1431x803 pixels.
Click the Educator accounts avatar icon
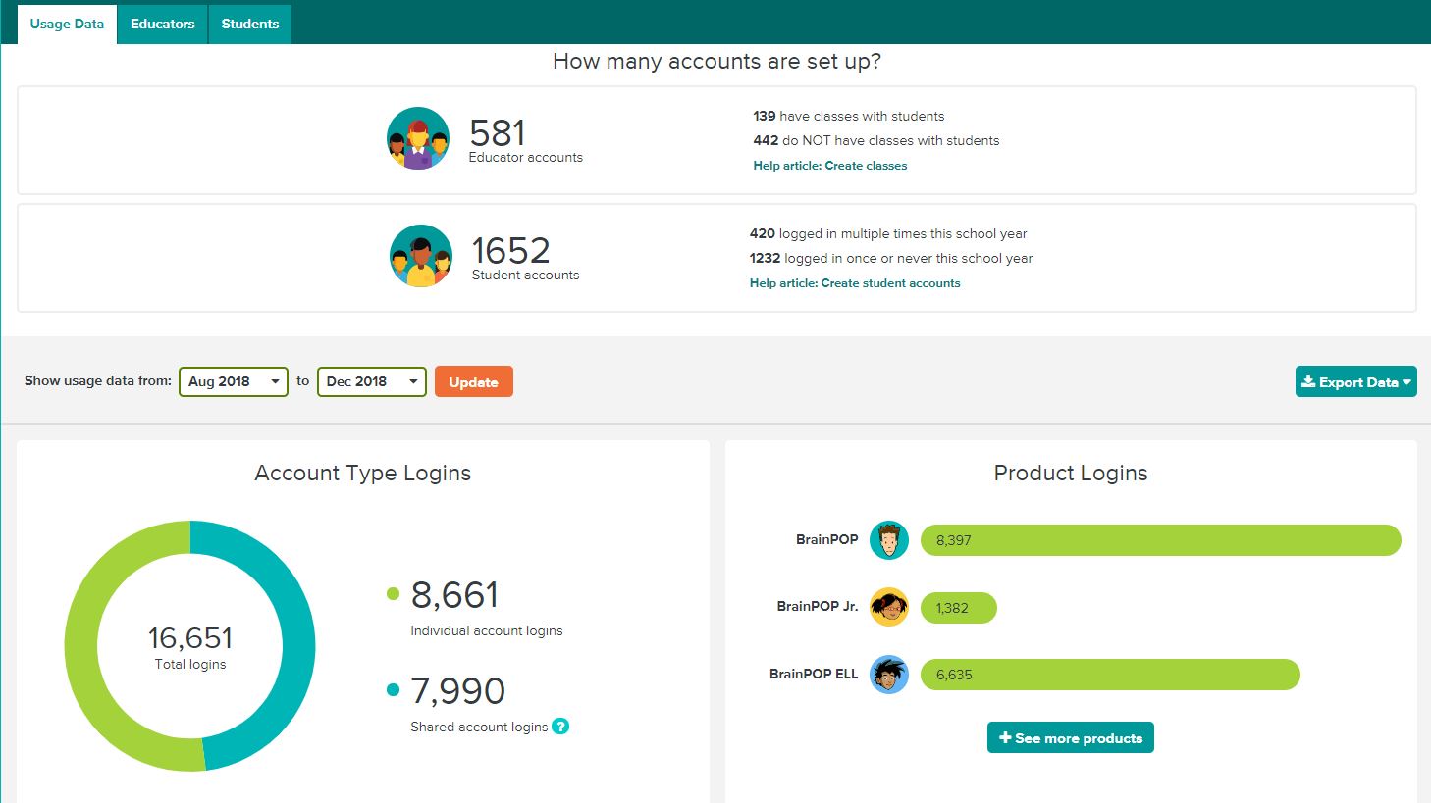pos(418,138)
